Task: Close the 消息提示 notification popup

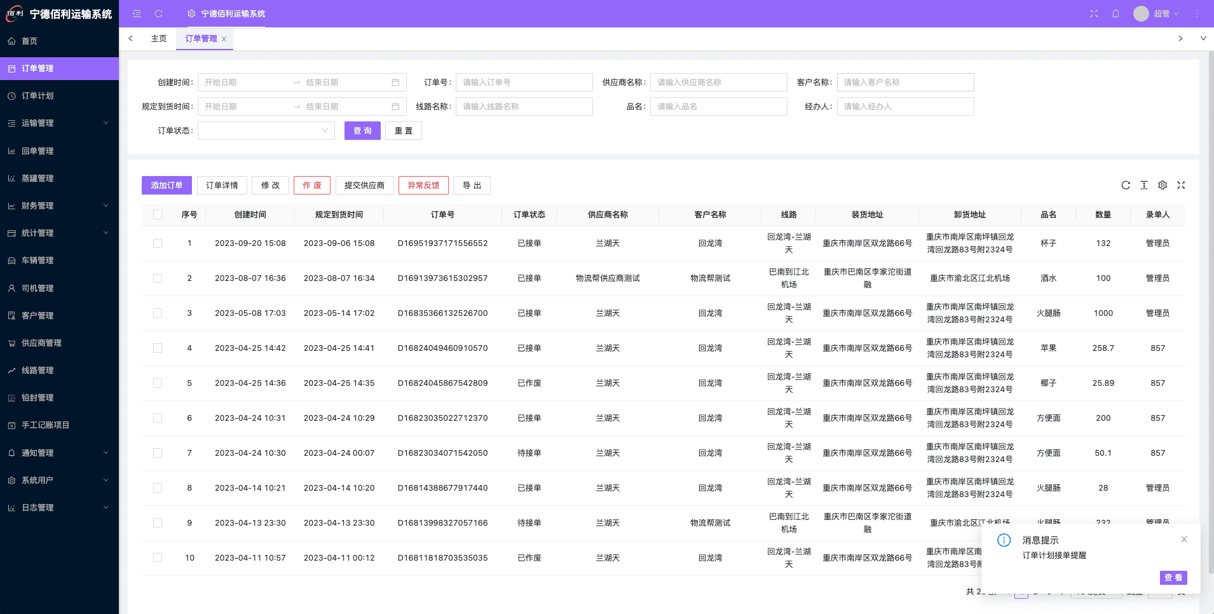Action: tap(1184, 539)
